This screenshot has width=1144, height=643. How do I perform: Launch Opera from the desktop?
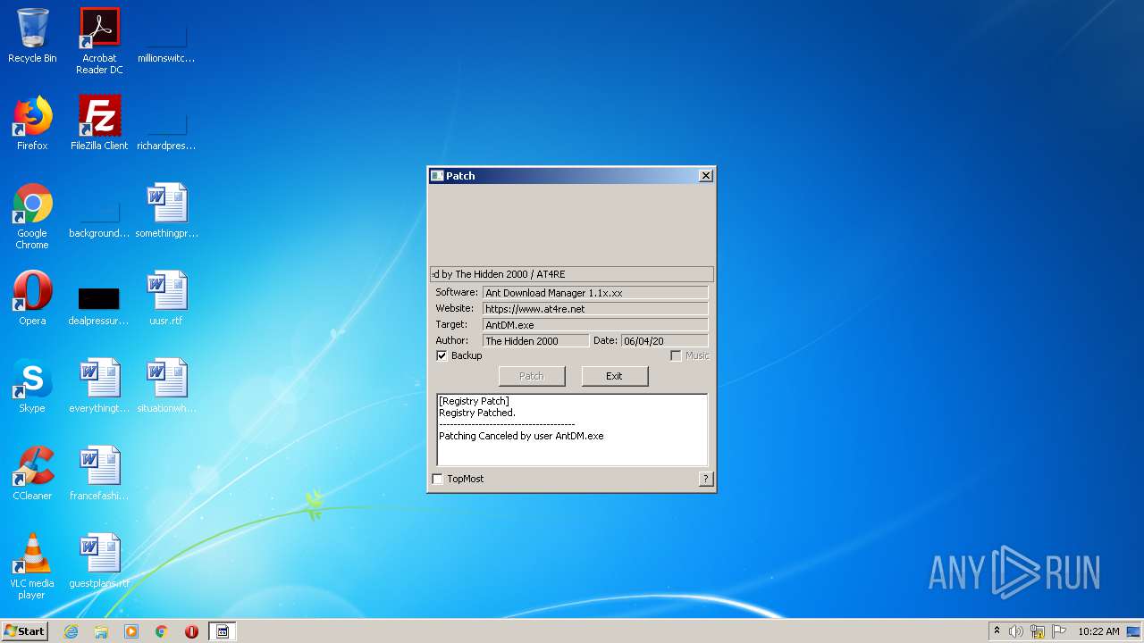(x=32, y=299)
